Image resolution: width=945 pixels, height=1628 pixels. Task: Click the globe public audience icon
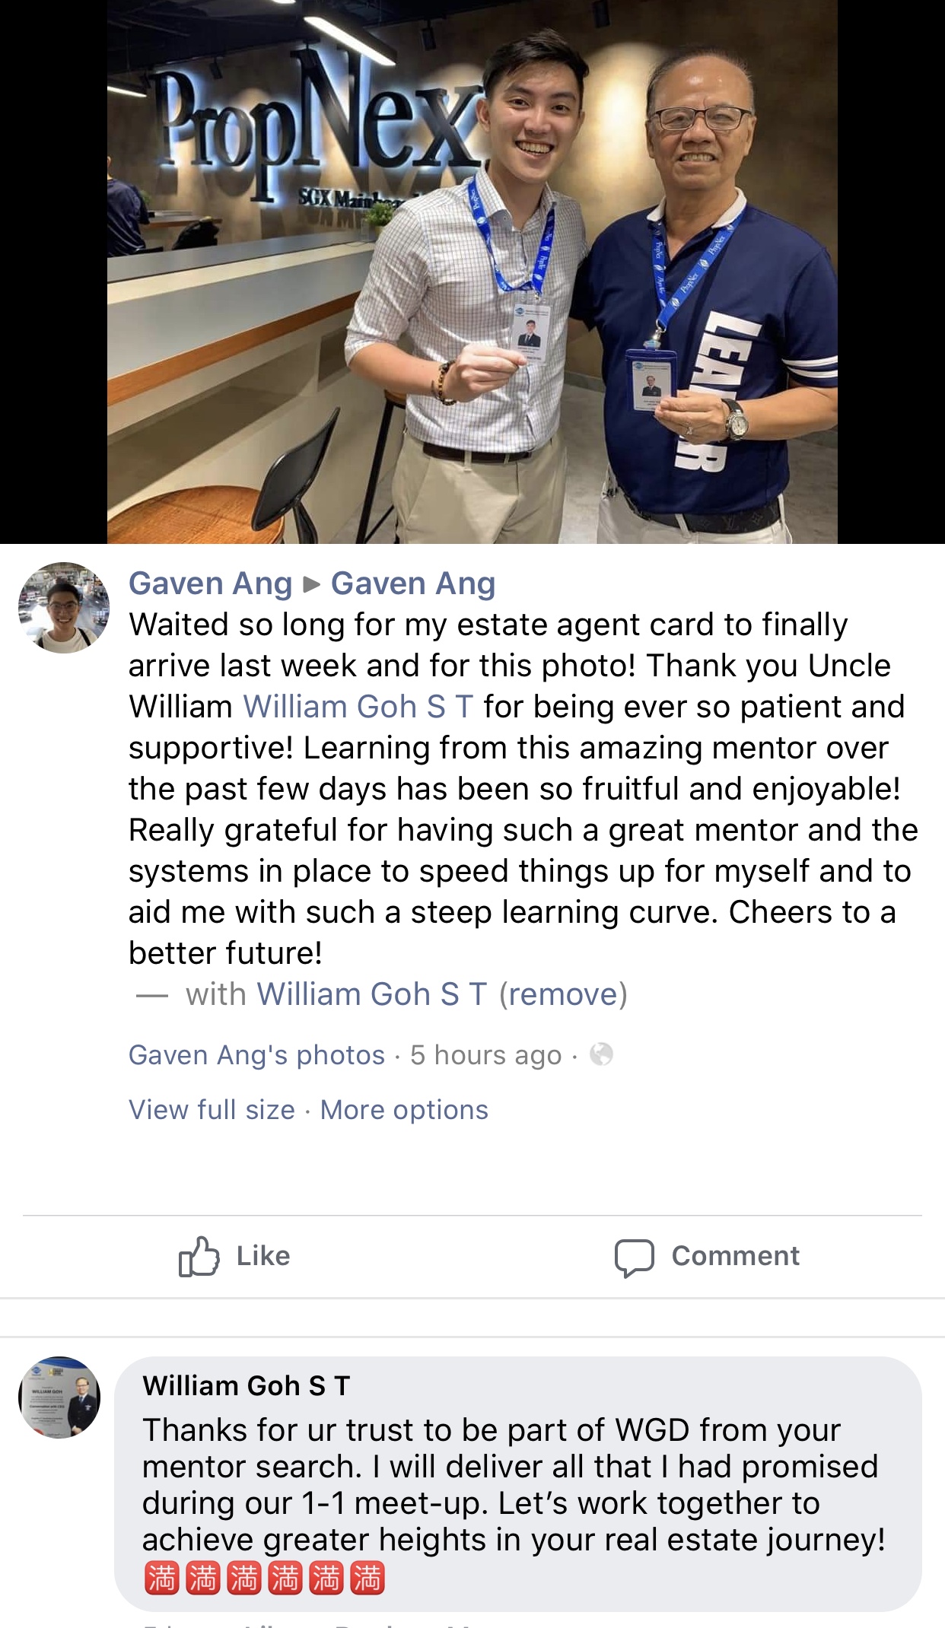(601, 1054)
